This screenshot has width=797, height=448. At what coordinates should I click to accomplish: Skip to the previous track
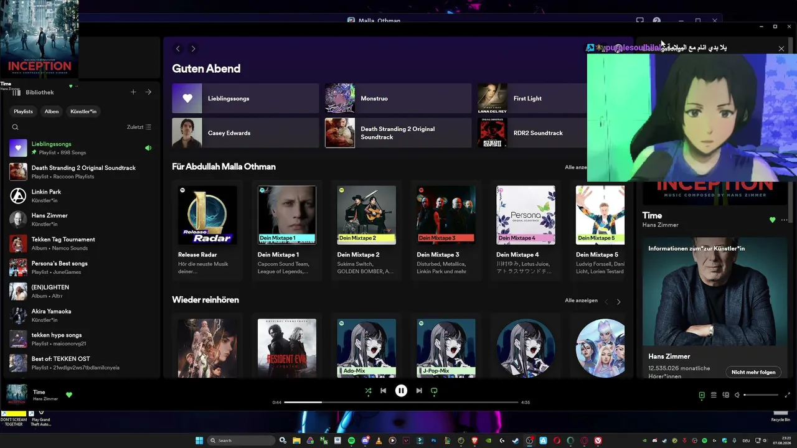click(x=383, y=391)
